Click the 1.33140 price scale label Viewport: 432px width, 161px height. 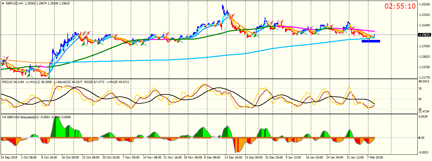pyautogui.click(x=425, y=15)
